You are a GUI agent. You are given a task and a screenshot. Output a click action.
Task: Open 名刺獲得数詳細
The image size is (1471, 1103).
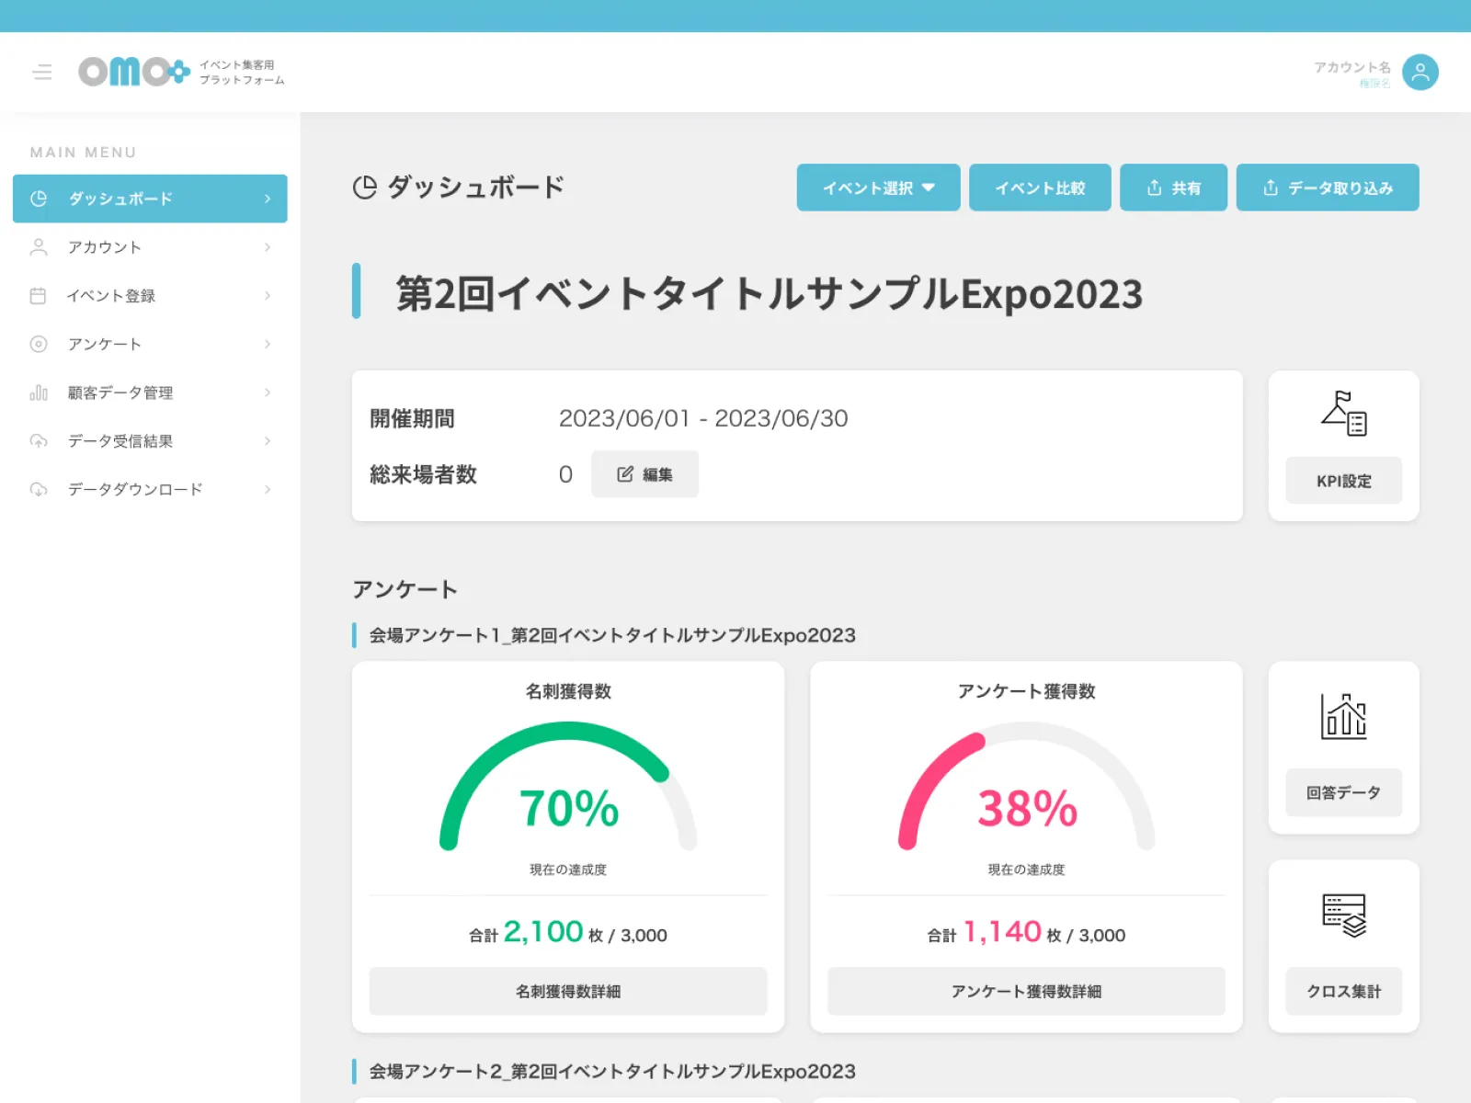click(x=568, y=991)
